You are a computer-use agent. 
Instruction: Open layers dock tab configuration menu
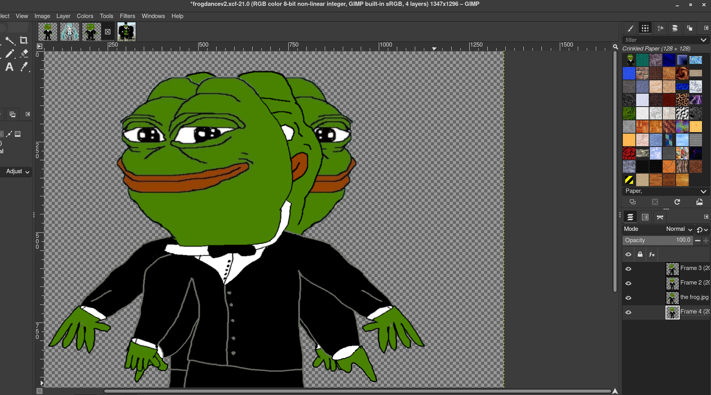coord(706,217)
